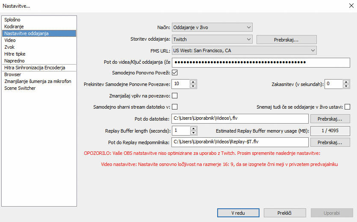Increase reconnect timeout with up arrow
357x222 pixels.
pos(193,82)
